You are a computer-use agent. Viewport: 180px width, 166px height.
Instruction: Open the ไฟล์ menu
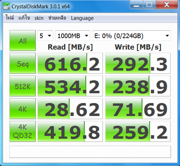[9, 18]
